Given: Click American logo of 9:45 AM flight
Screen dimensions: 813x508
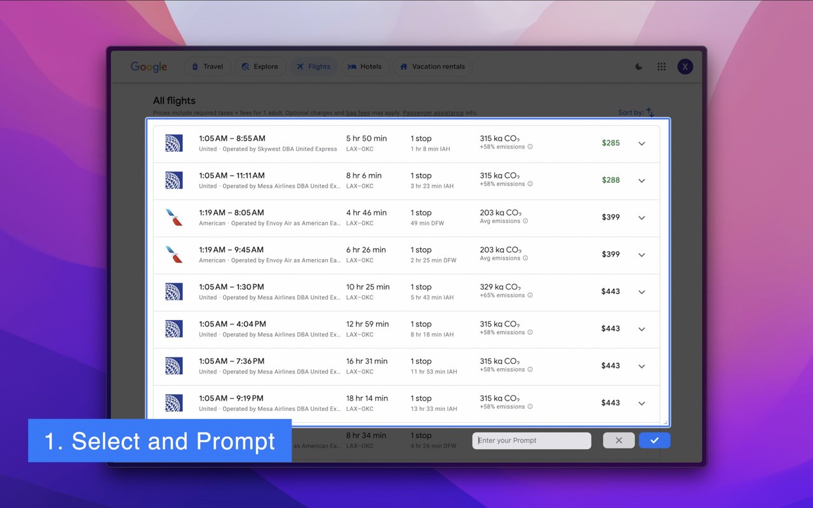Looking at the screenshot, I should [x=173, y=255].
